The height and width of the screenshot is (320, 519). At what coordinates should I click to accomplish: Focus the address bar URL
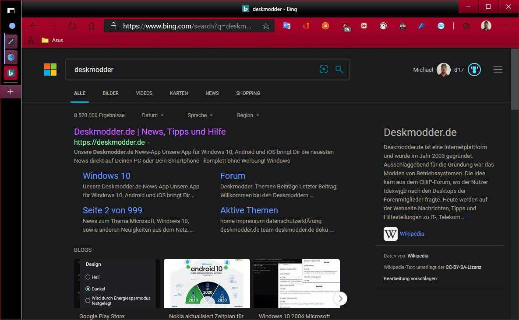tap(187, 26)
